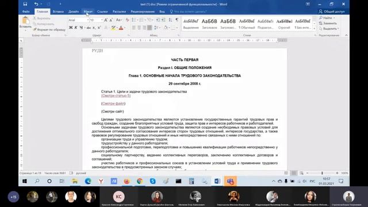Apply the 'Обычный' style from gallery
Image resolution: width=368 pixels, height=207 pixels.
coord(247,24)
